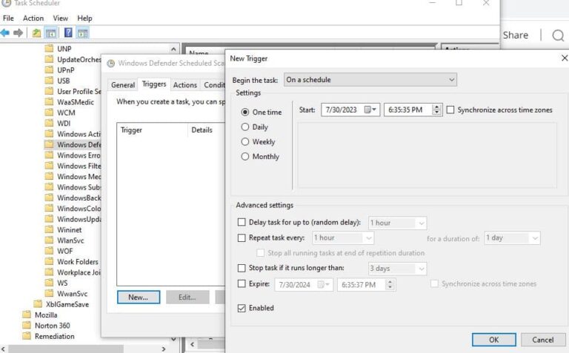Viewport: 569px width, 353px height.
Task: Uncheck the Enabled checkbox
Action: 241,308
